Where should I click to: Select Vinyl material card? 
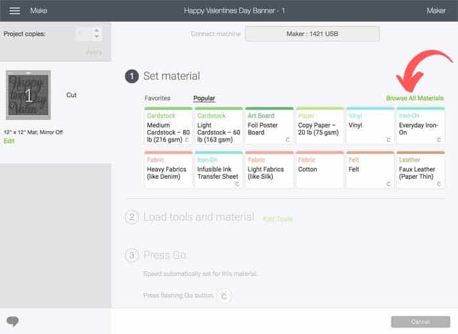(x=370, y=126)
